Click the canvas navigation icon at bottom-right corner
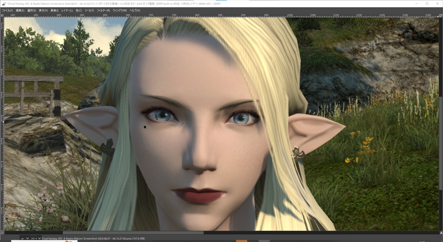 (441, 232)
